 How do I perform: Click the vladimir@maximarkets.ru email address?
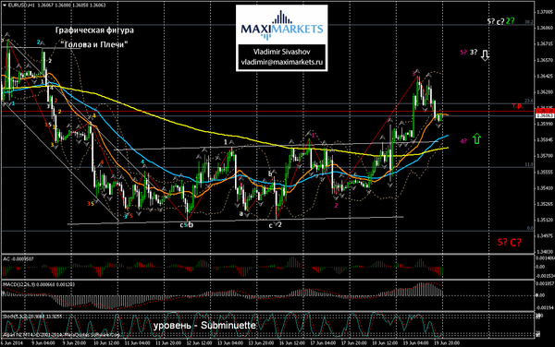[x=282, y=62]
